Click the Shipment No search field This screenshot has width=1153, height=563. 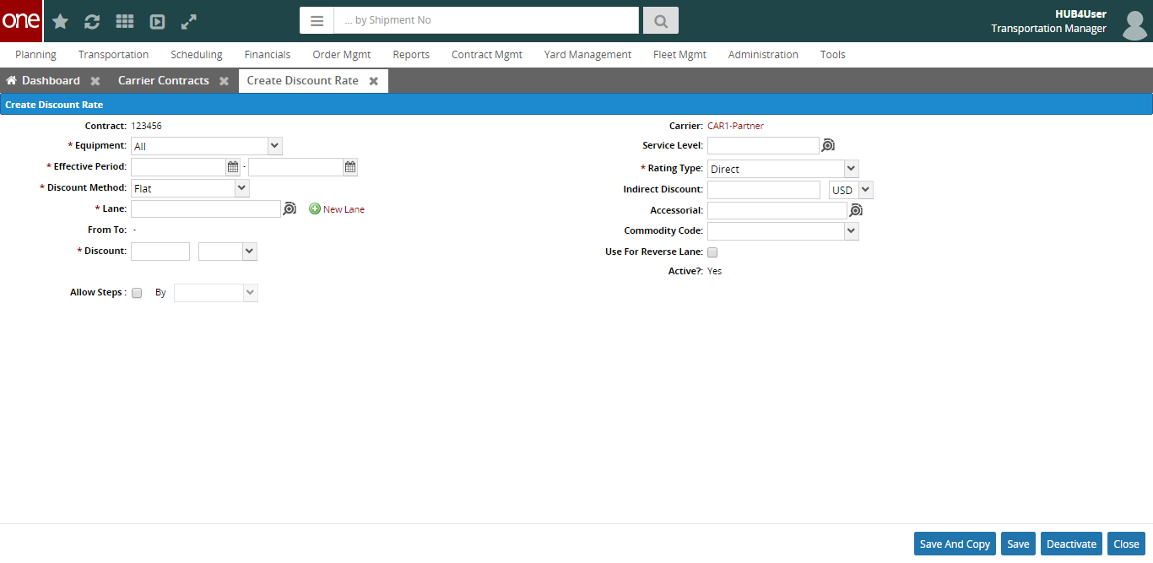pos(486,20)
